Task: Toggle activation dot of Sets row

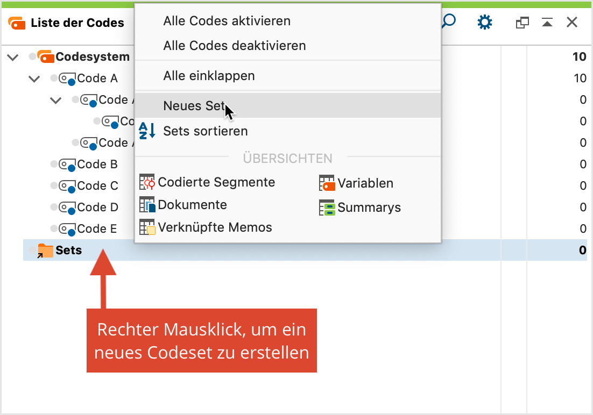Action: [32, 250]
